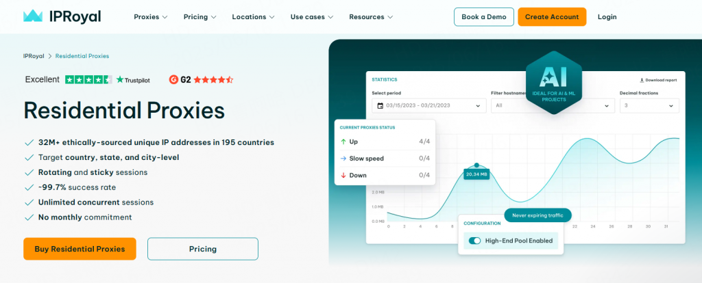Click '32M+ ethically-sourced unique IP addresses' line
The width and height of the screenshot is (702, 283).
click(156, 143)
